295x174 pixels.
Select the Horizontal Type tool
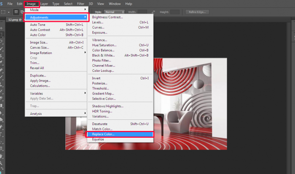[x=2, y=134]
